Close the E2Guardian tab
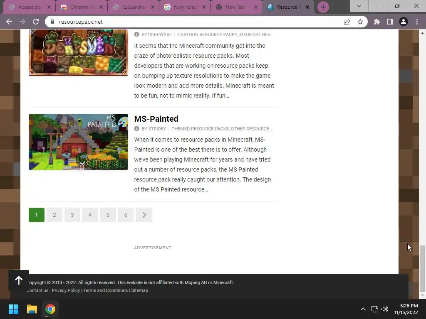The width and height of the screenshot is (426, 319). (153, 7)
